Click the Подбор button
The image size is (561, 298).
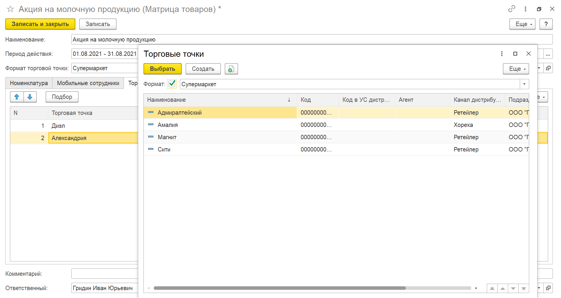pos(62,97)
